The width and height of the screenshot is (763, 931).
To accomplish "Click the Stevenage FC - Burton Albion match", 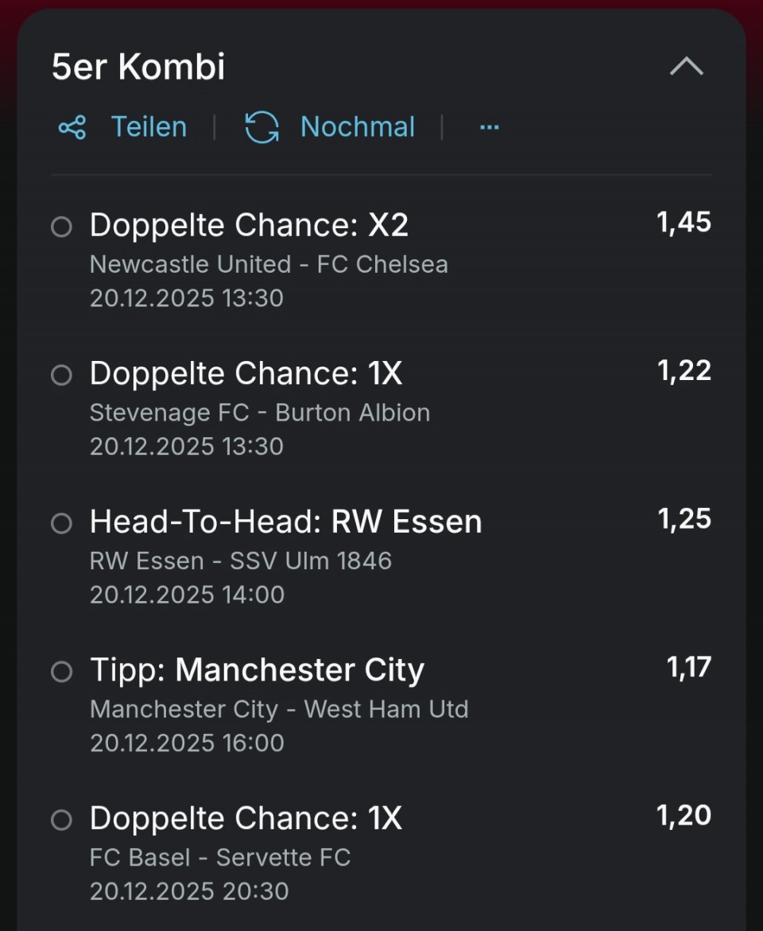I will (x=259, y=413).
